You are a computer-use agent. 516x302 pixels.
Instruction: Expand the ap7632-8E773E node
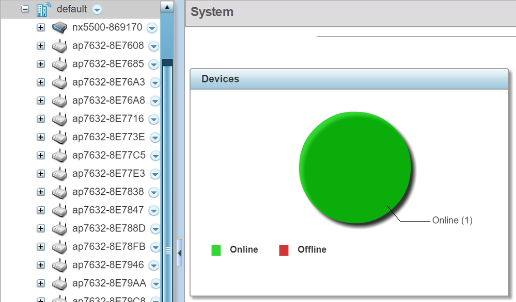[x=40, y=137]
